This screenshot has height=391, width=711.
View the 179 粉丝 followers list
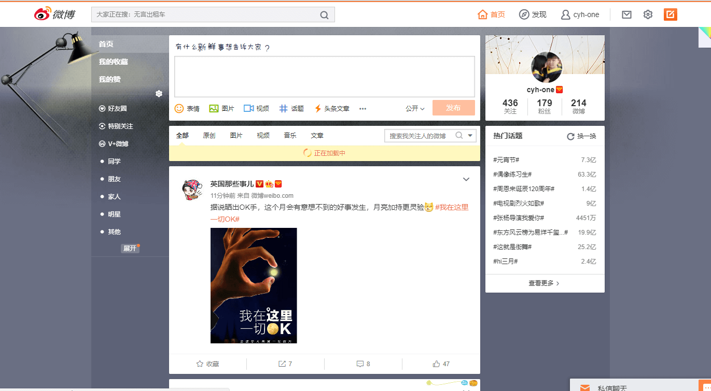[545, 107]
